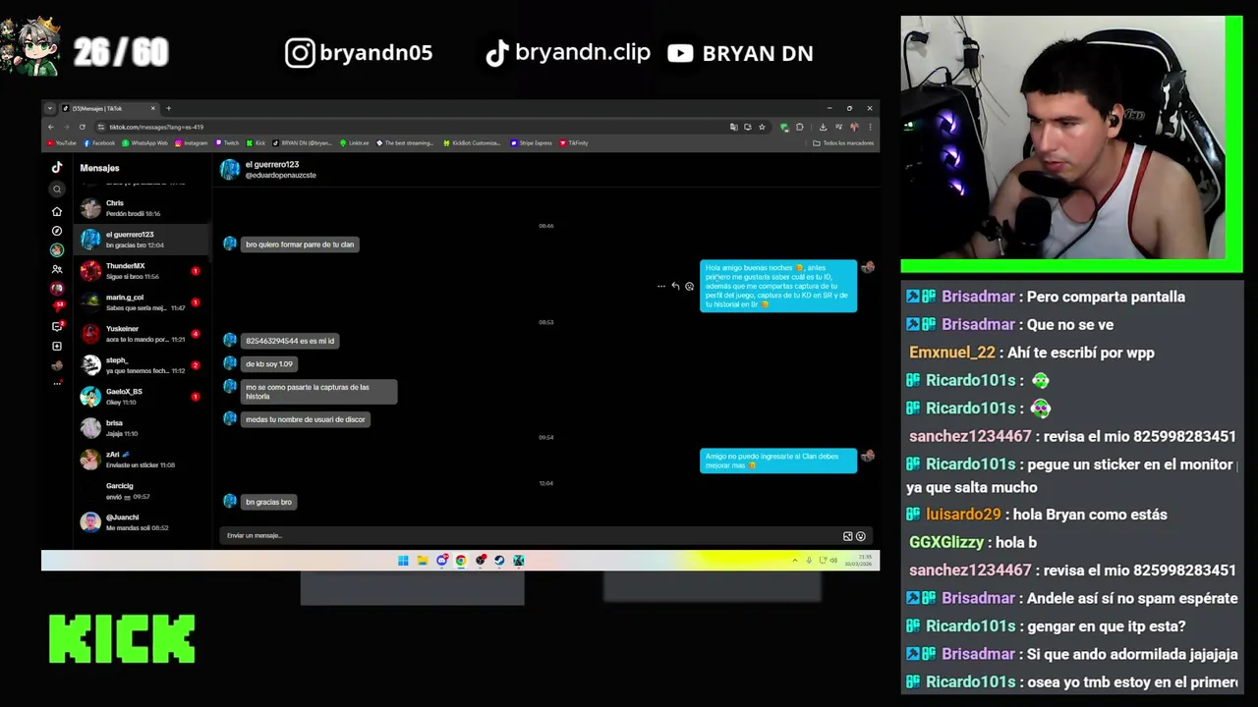The height and width of the screenshot is (707, 1258).
Task: Click message 'bn gracias bro'
Action: coord(268,502)
